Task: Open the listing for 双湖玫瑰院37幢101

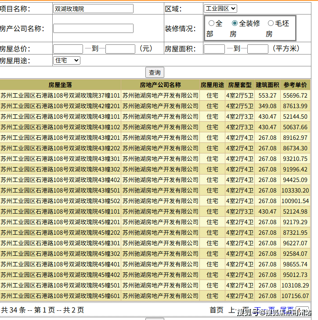Action: coord(60,95)
